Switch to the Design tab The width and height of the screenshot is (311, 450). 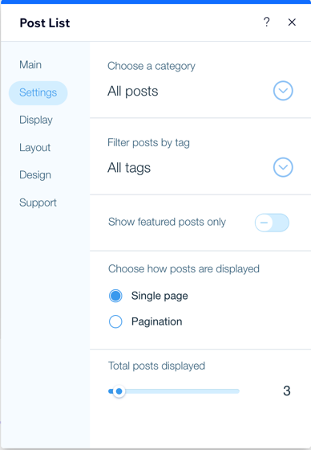(35, 175)
